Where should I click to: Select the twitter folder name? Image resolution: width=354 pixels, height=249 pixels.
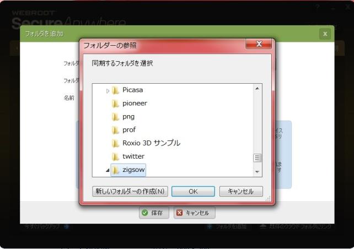tap(133, 156)
